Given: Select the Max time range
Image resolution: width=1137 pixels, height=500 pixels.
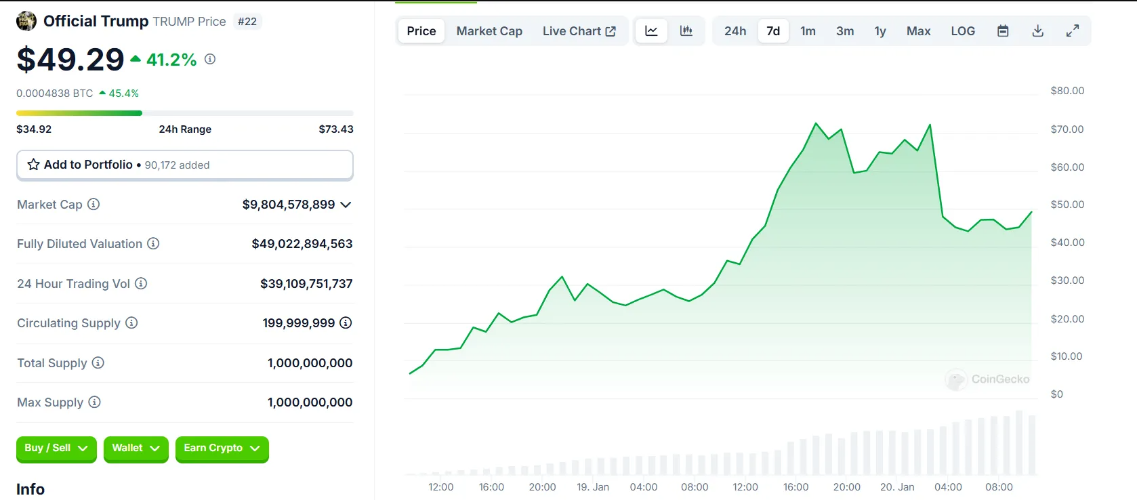Looking at the screenshot, I should point(918,31).
